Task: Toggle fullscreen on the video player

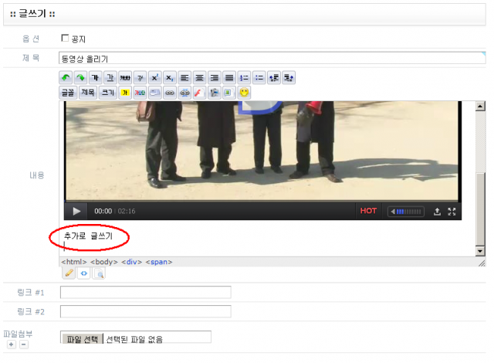Action: [453, 211]
